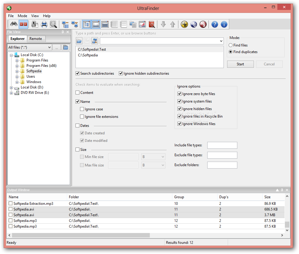Click the binoculars Find files toolbar icon
Viewport: 299px width, 254px height.
coord(14,24)
